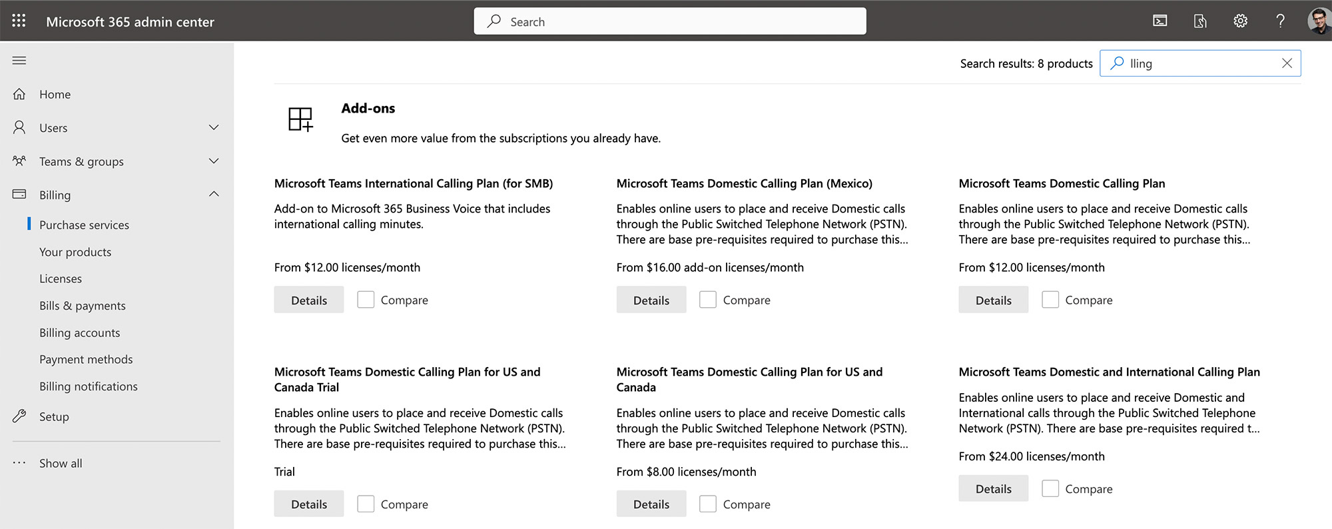The height and width of the screenshot is (529, 1332).
Task: View Details for $8.00 US and Canada plan
Action: 651,504
